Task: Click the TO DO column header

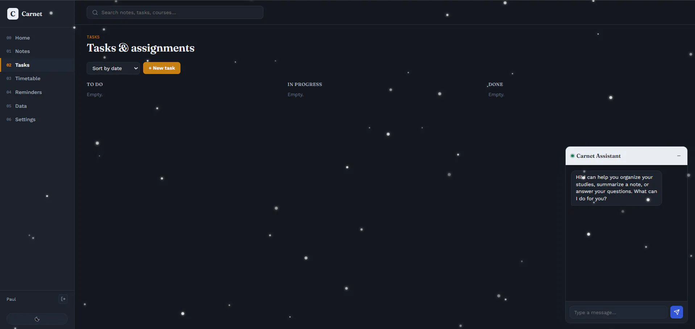Action: pyautogui.click(x=95, y=85)
